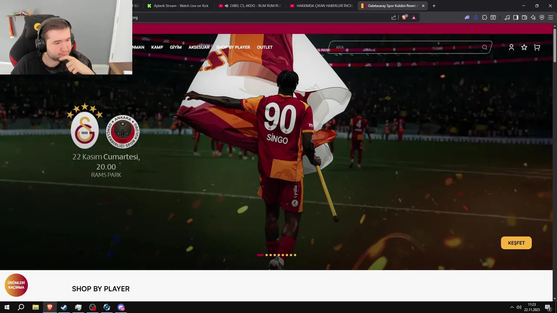Open the KAMP menu

pos(157,47)
